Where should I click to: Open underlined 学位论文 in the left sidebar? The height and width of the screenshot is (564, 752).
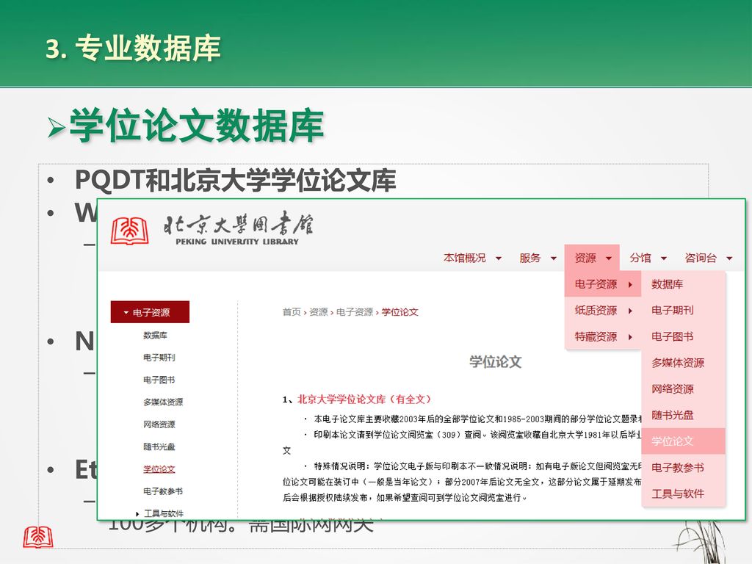click(x=159, y=469)
